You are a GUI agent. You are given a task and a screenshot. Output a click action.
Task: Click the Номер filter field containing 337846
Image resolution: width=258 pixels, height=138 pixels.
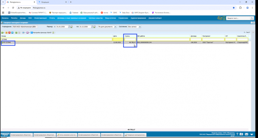(x=56, y=40)
